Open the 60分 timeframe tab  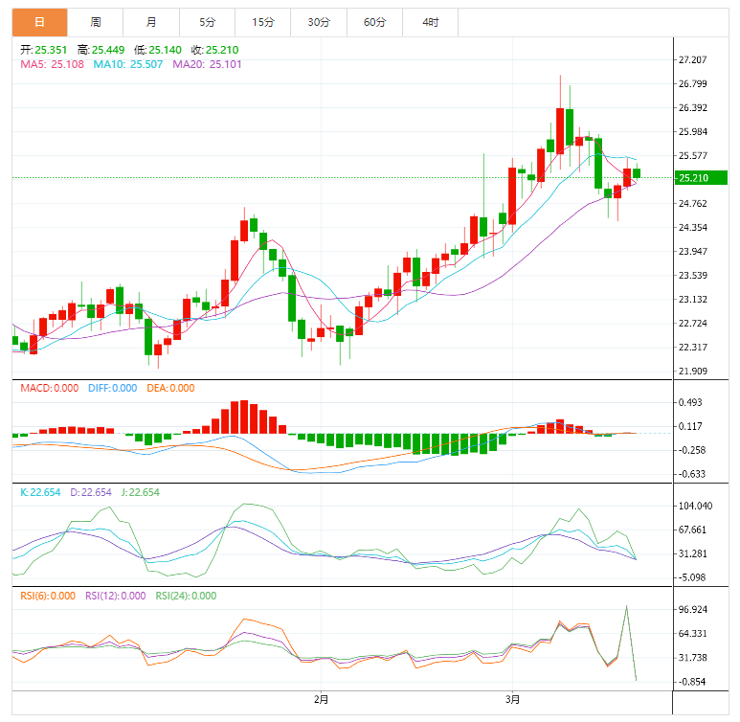[374, 22]
